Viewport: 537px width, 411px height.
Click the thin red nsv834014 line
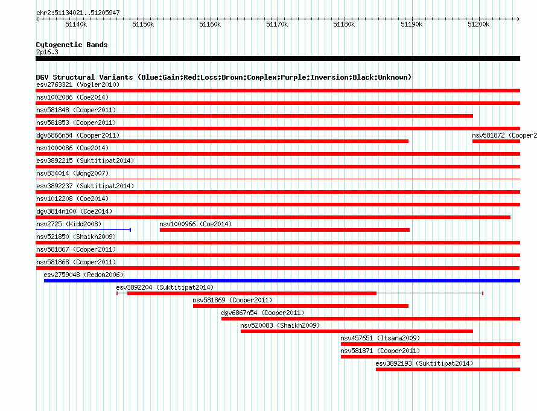click(x=278, y=179)
